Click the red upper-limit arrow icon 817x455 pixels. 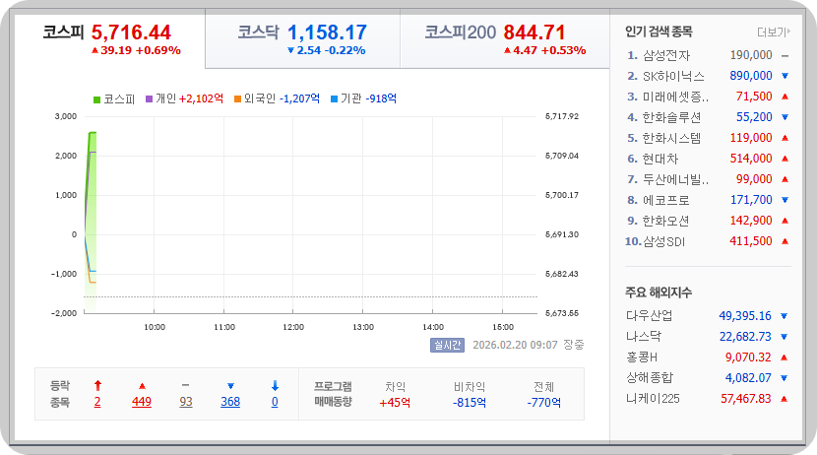[x=97, y=386]
